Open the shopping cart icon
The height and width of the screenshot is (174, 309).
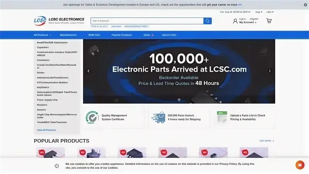[269, 21]
